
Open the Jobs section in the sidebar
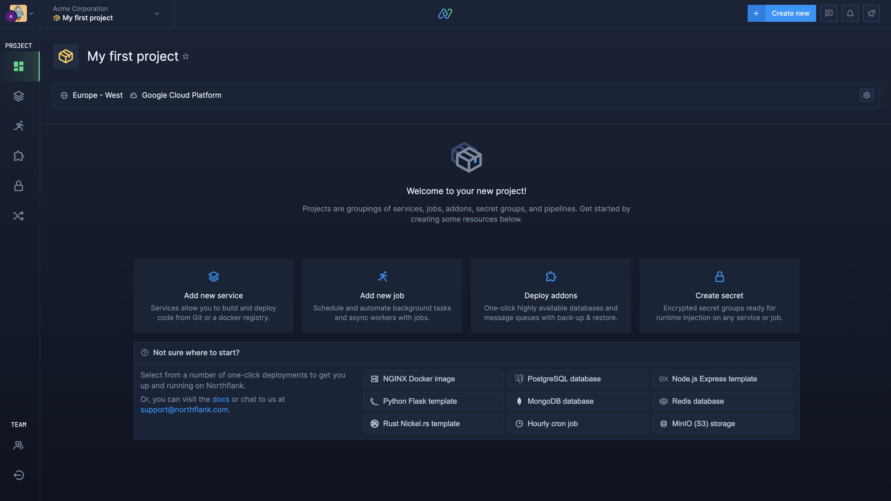point(18,126)
